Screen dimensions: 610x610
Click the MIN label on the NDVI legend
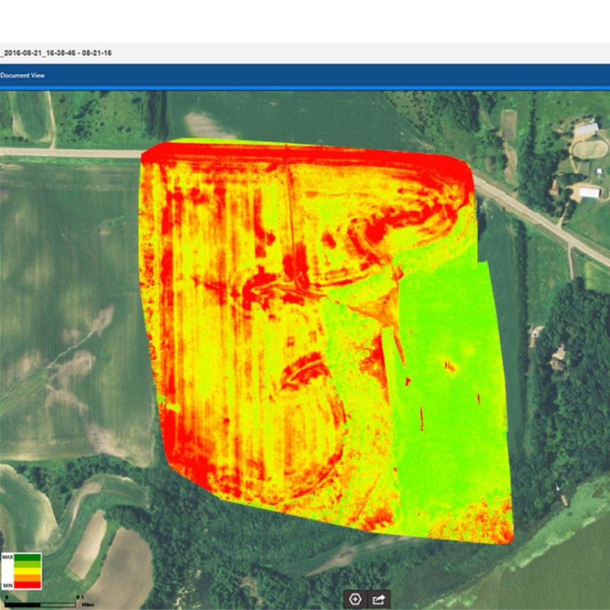[x=8, y=585]
